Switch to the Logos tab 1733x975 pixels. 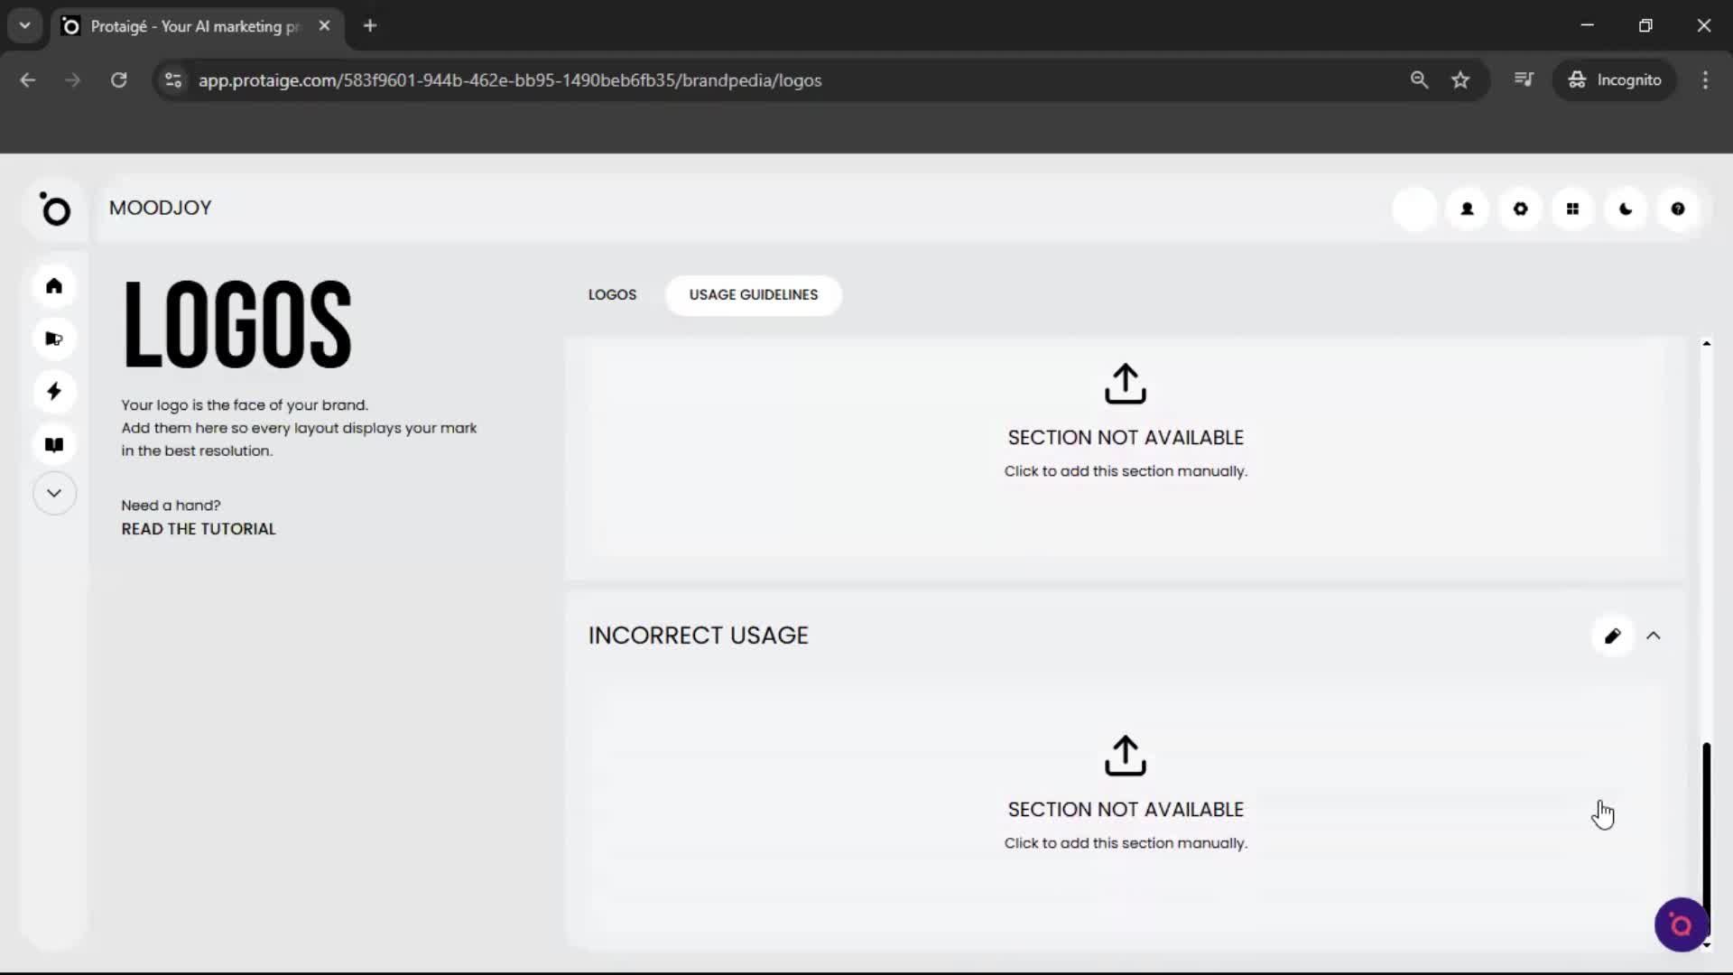tap(612, 295)
